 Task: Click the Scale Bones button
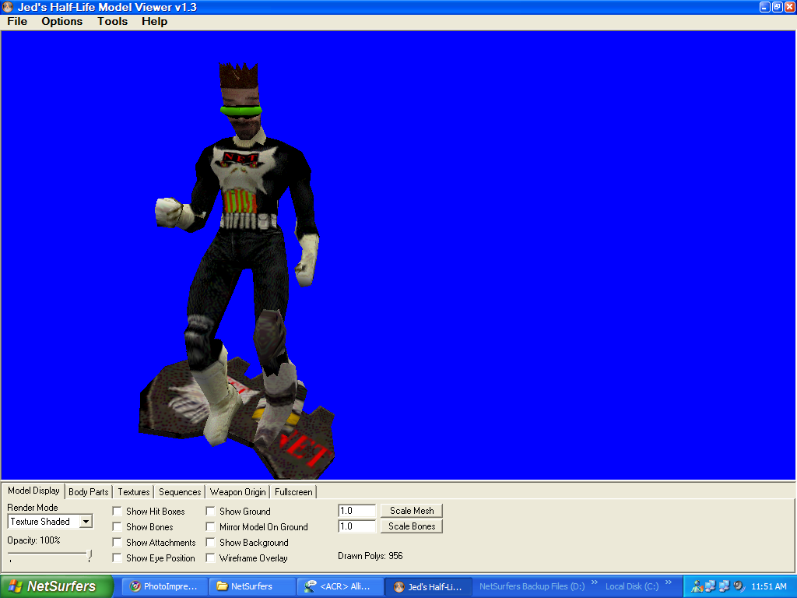[412, 526]
